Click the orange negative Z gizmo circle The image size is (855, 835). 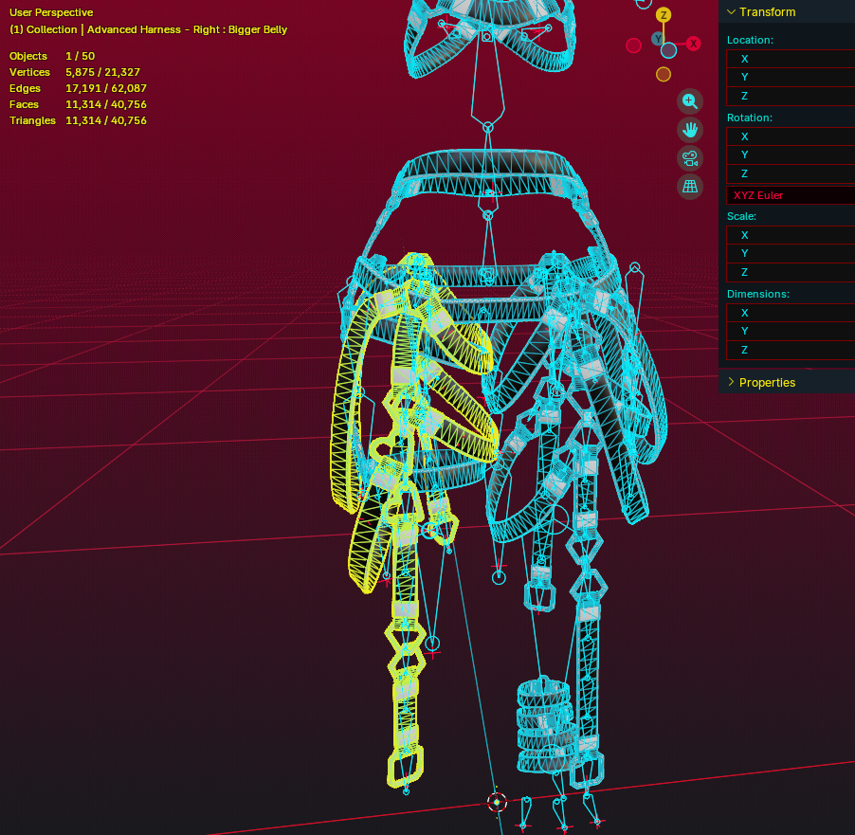coord(664,74)
